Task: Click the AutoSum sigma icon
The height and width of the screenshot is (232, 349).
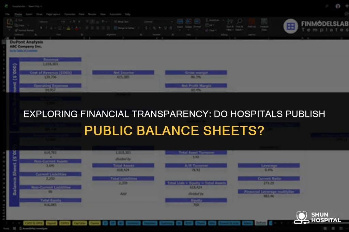Action: pos(207,20)
